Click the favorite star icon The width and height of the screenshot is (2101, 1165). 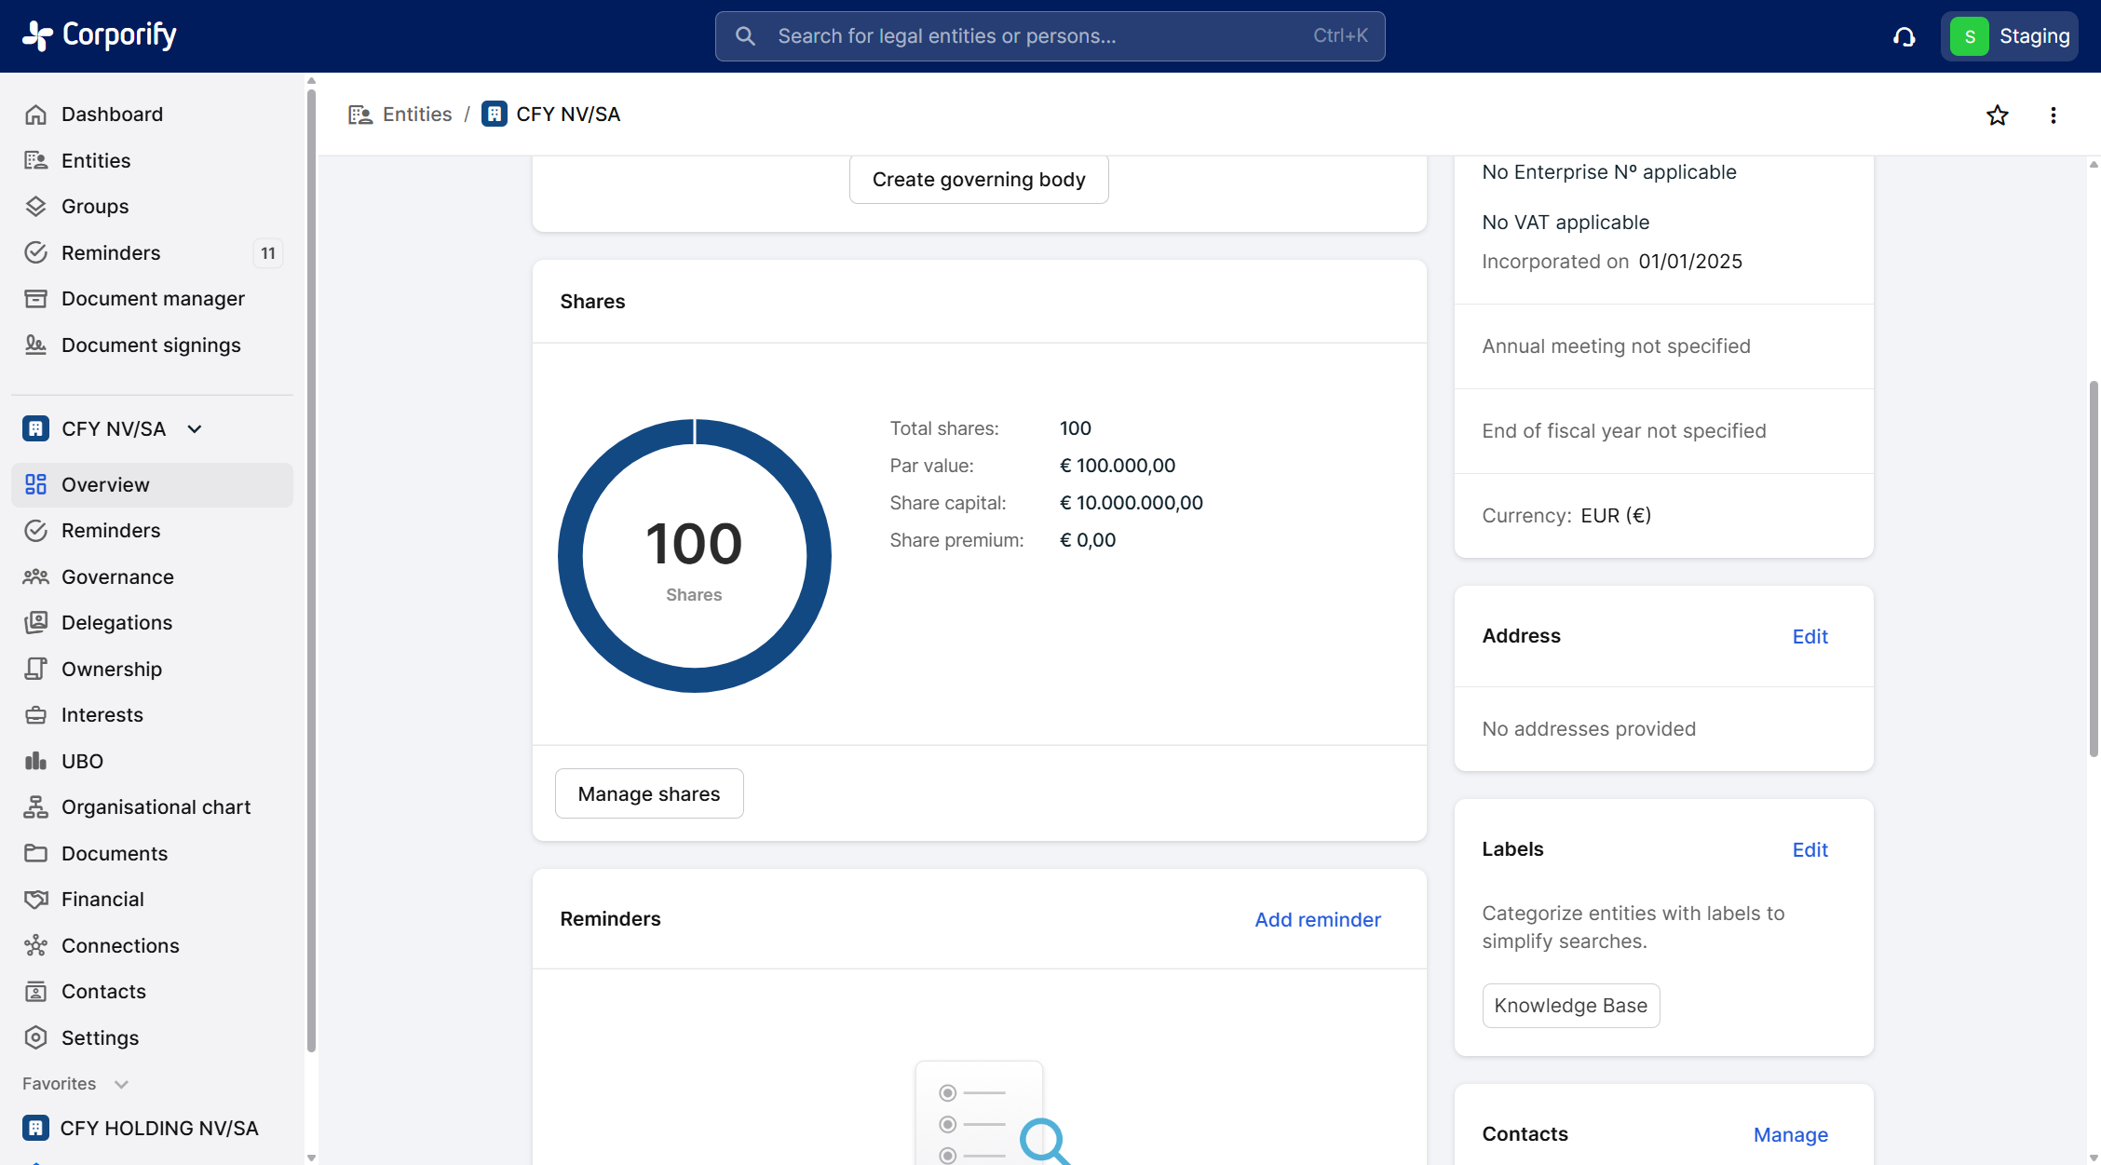(x=1997, y=115)
